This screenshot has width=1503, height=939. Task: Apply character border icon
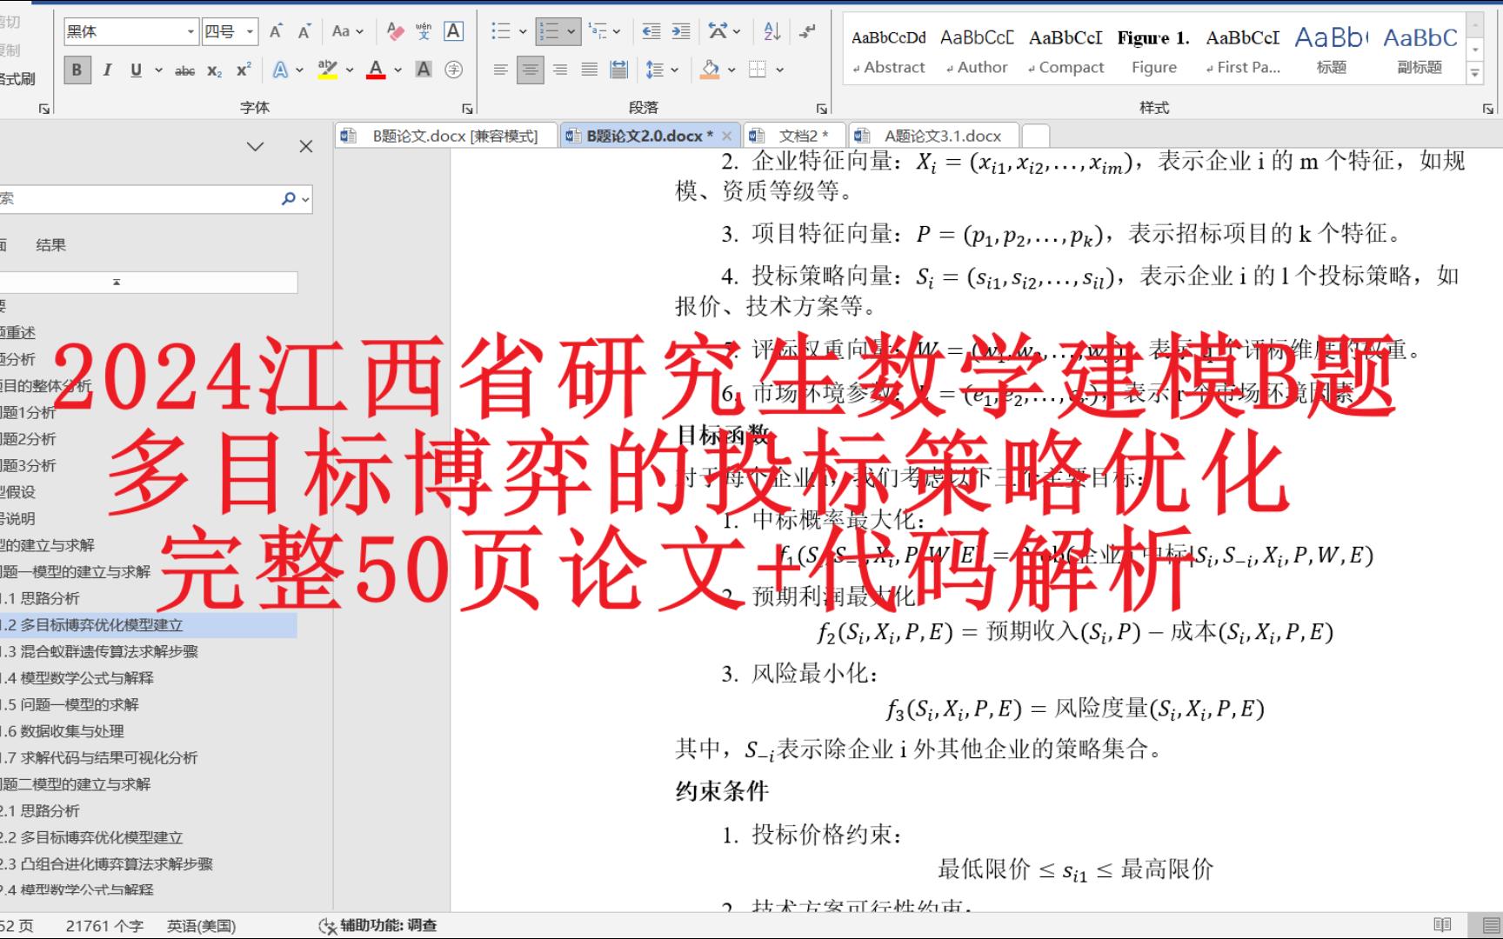pos(453,31)
